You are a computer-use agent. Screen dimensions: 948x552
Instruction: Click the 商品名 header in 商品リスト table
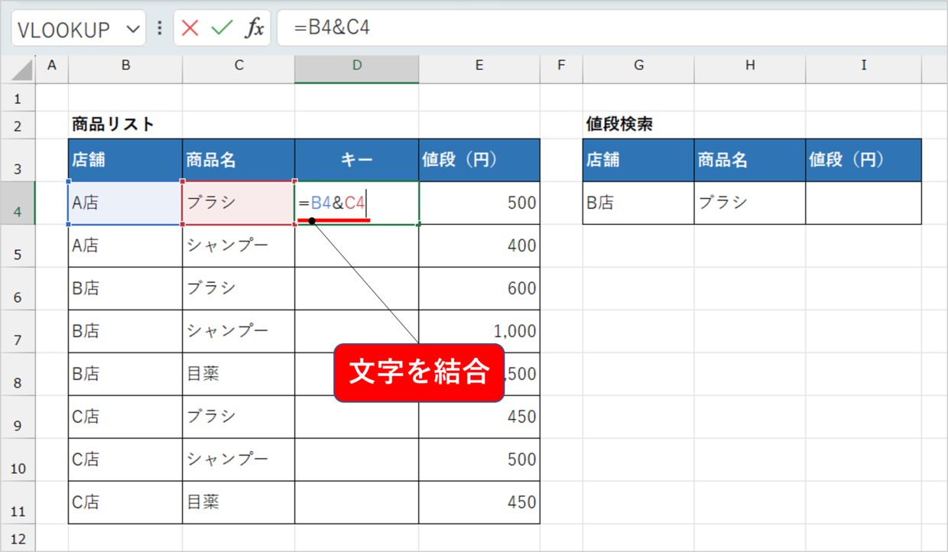coord(239,160)
